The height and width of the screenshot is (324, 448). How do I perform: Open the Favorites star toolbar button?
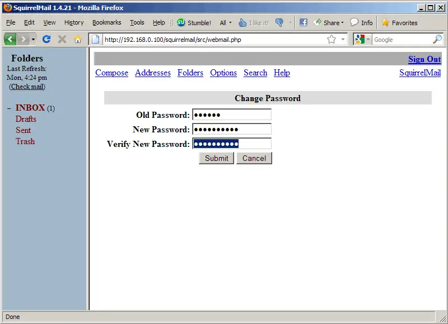coord(399,22)
